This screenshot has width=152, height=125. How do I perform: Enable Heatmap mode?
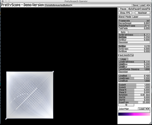click(142, 13)
